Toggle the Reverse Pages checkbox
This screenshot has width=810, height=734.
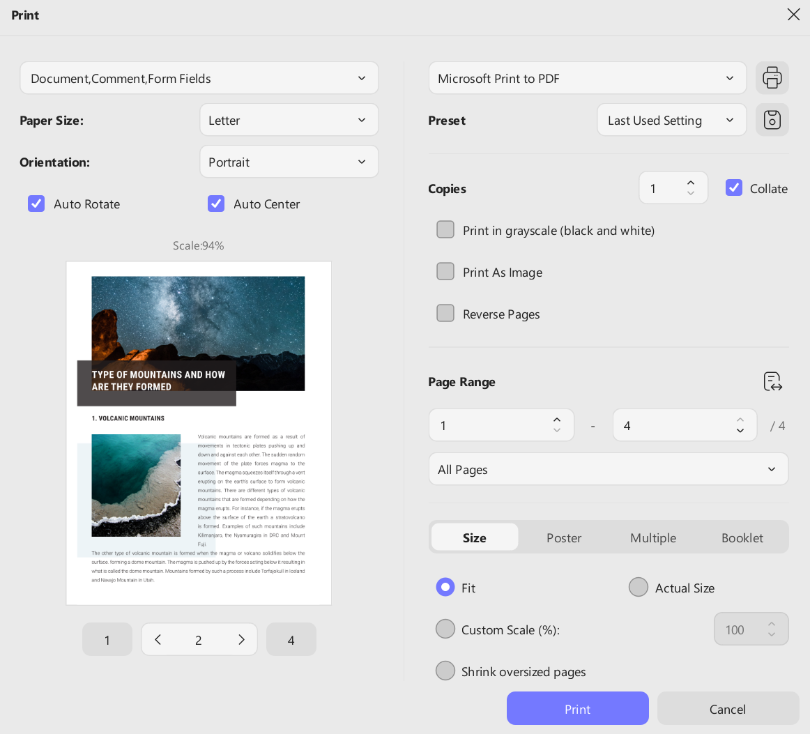445,313
